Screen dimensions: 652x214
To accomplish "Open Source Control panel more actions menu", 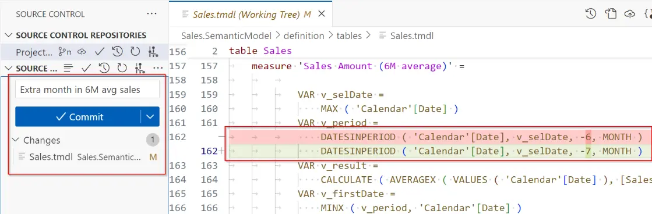I will pos(151,14).
